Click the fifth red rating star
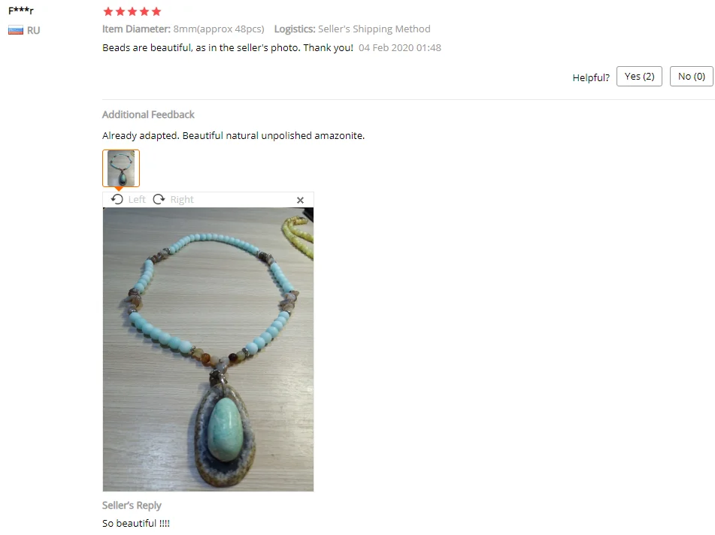Image resolution: width=715 pixels, height=535 pixels. (156, 11)
